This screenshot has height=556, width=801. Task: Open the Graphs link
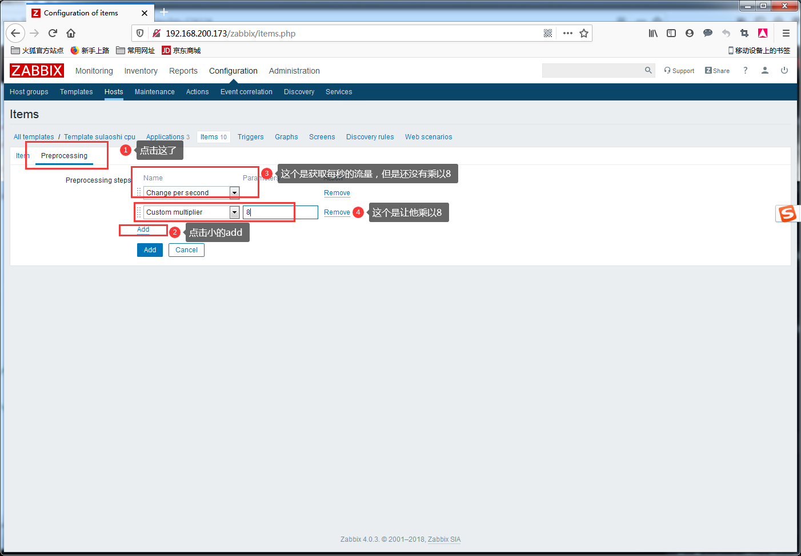(286, 137)
